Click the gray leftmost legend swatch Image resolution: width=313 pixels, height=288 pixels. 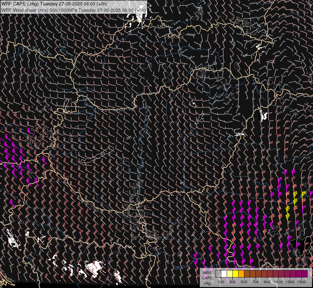(218, 274)
